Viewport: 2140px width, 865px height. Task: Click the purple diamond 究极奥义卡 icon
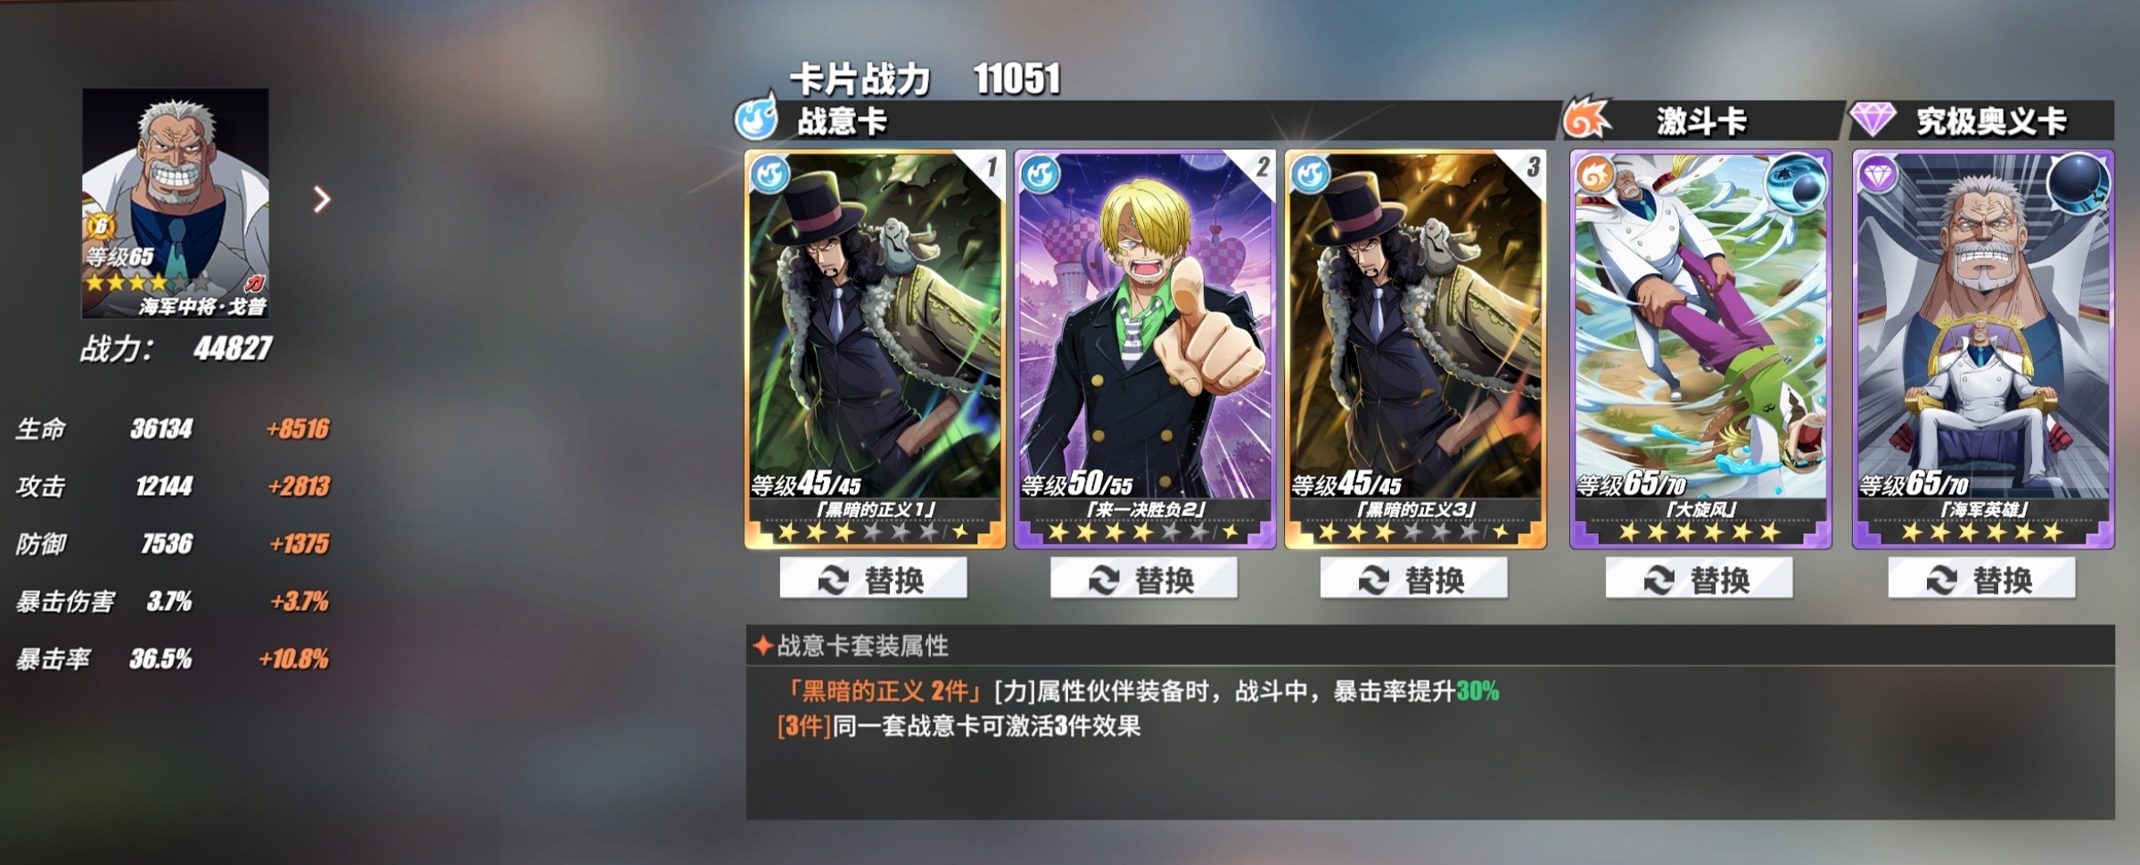[x=1873, y=119]
